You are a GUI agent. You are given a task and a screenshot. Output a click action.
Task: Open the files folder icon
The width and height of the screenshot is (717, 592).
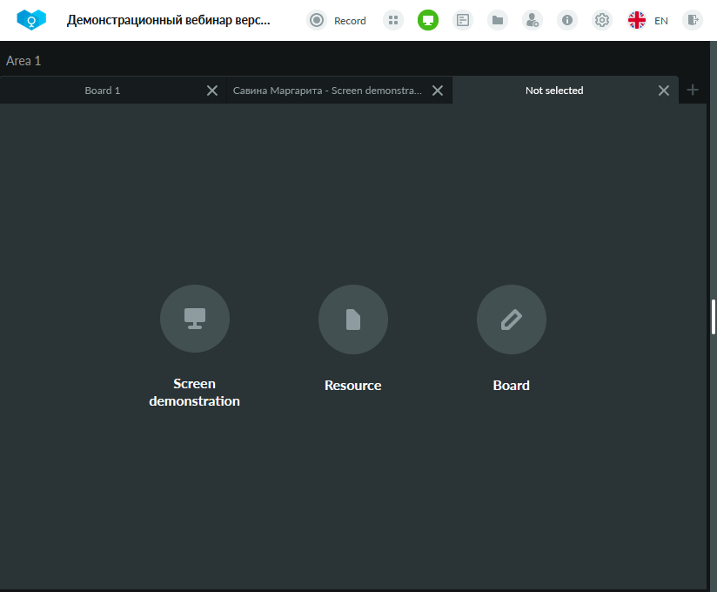(x=498, y=20)
